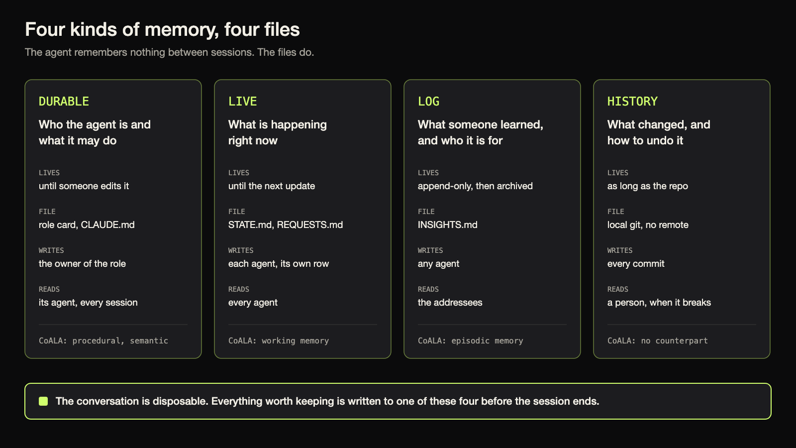Viewport: 796px width, 448px height.
Task: Click 'CoALA: working memory' footer
Action: tap(279, 341)
